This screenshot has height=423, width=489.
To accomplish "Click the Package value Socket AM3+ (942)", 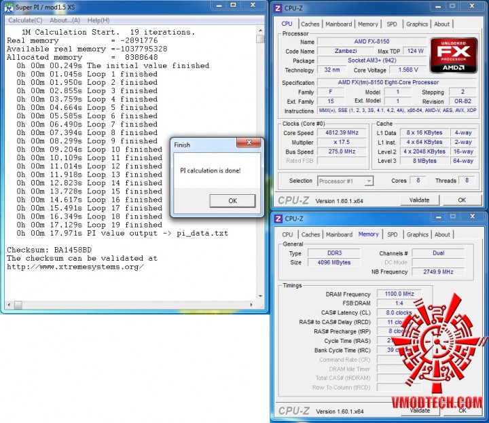I will click(x=372, y=60).
